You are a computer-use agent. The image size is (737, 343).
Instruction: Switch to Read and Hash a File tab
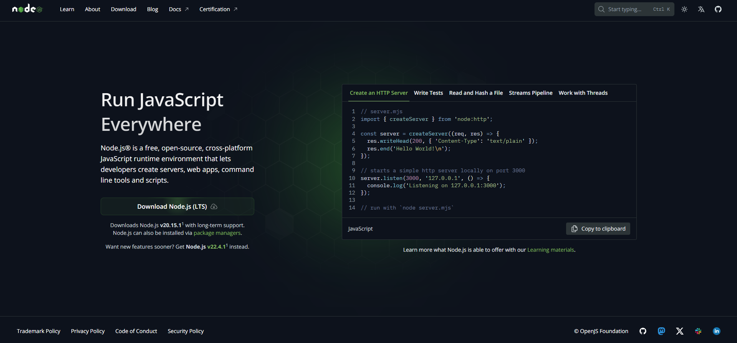point(476,93)
